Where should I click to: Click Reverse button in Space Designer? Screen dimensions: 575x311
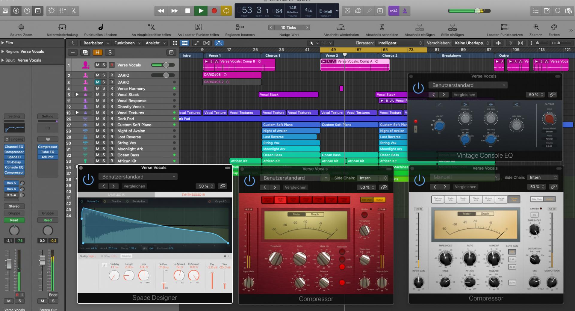[x=126, y=256]
